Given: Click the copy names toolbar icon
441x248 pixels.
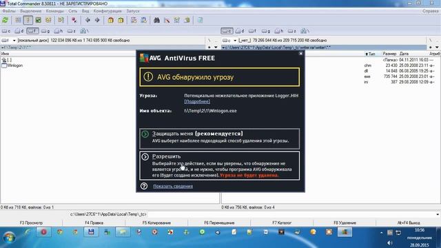Looking at the screenshot, I should [187, 20].
